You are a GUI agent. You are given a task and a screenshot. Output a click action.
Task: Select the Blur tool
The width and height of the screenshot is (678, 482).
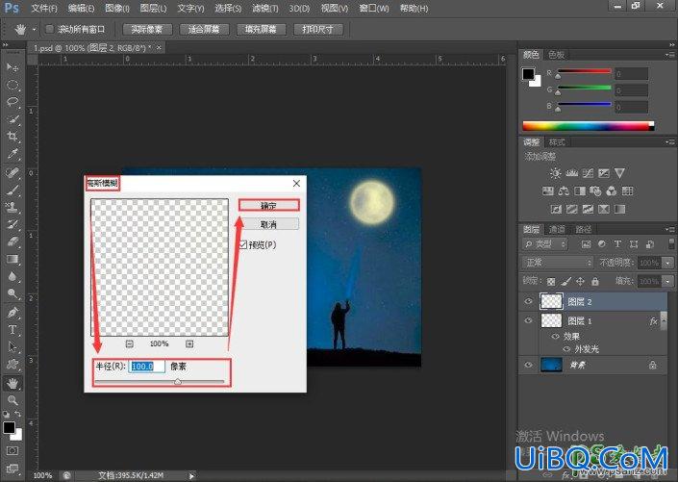[13, 276]
